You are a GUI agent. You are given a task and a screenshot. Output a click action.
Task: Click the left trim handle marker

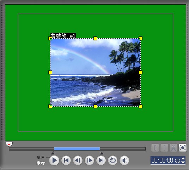(x=53, y=153)
